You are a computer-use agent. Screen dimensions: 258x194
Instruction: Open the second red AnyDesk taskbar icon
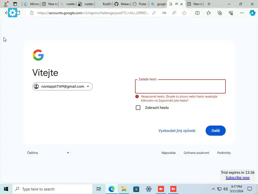173,189
